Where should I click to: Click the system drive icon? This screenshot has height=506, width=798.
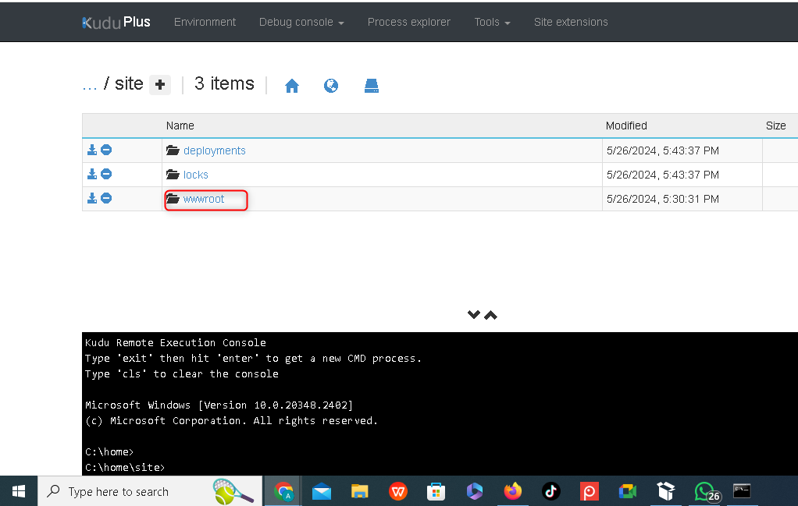click(372, 86)
